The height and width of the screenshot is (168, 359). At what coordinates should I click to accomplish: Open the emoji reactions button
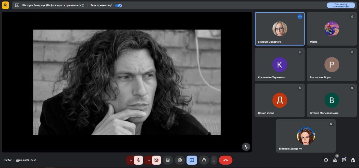[x=180, y=160]
